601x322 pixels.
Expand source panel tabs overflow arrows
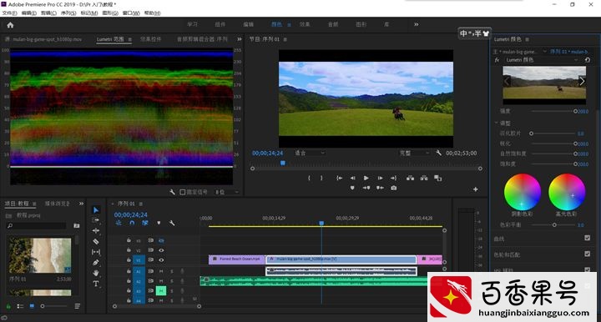pyautogui.click(x=240, y=39)
